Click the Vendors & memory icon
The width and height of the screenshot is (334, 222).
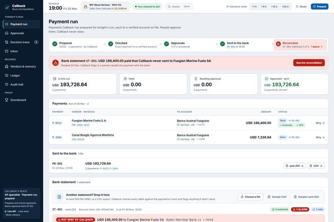(7, 67)
